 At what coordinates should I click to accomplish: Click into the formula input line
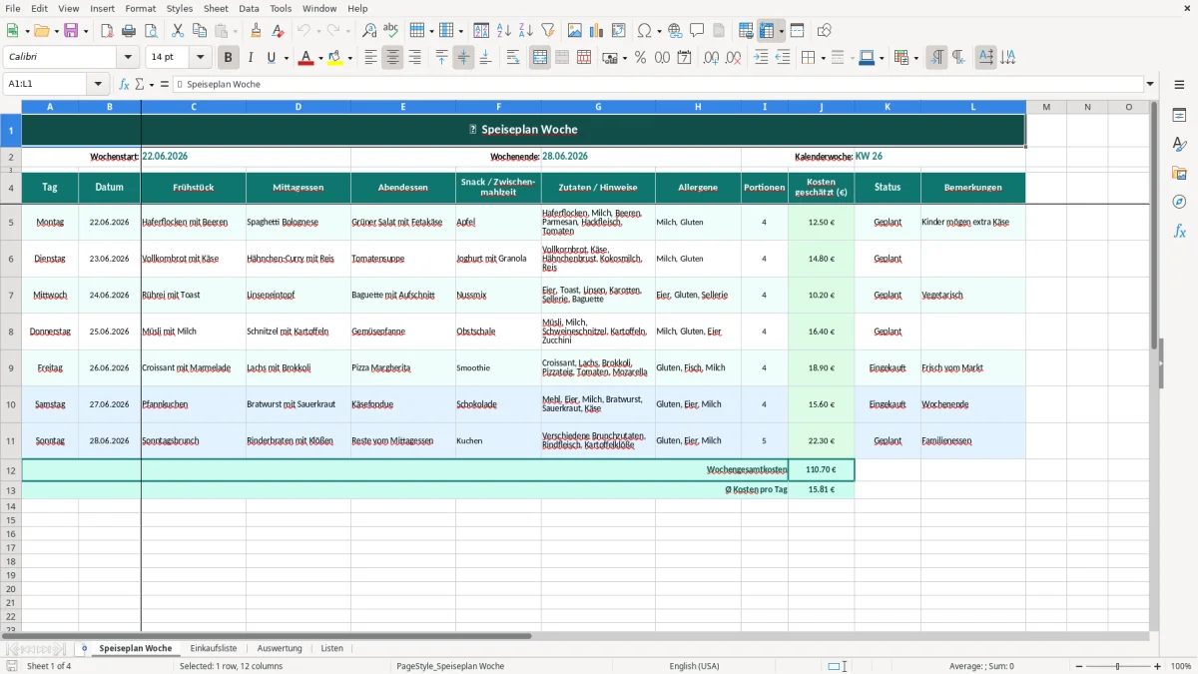click(x=658, y=84)
